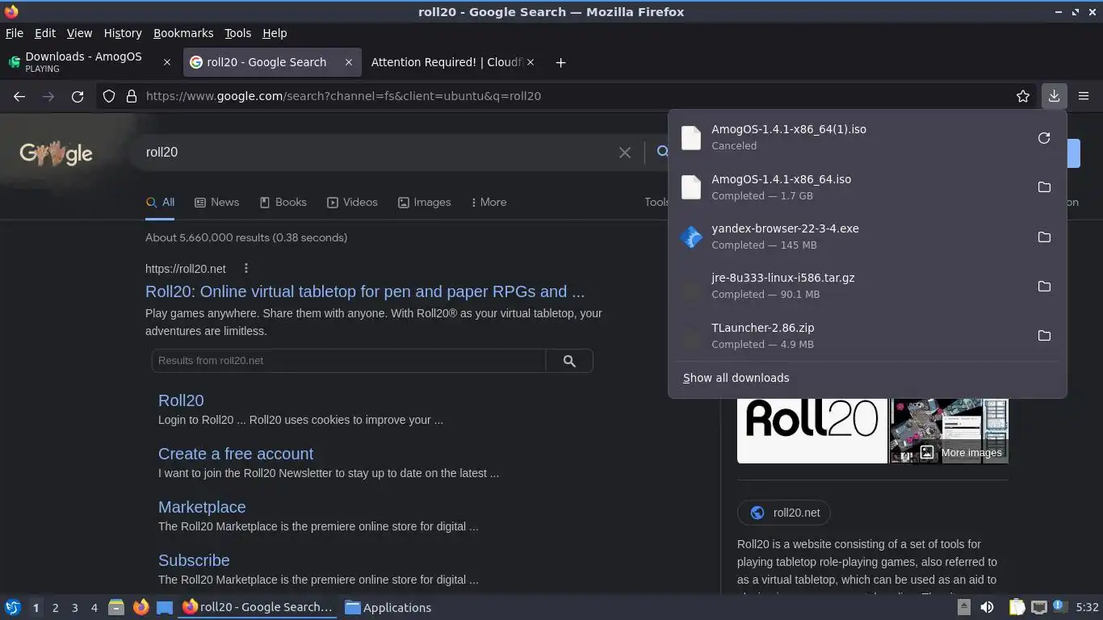Clear the roll20 search query
Image resolution: width=1103 pixels, height=620 pixels.
[x=624, y=152]
